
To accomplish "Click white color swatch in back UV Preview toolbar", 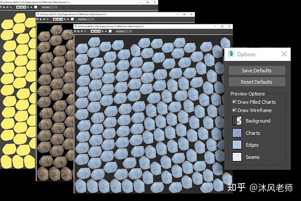I will click(x=36, y=7).
